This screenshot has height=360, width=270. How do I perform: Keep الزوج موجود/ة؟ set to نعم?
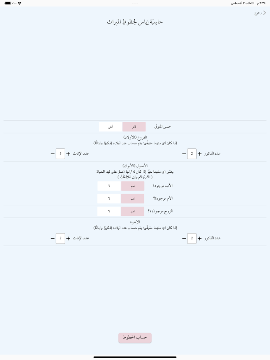pyautogui.click(x=133, y=211)
